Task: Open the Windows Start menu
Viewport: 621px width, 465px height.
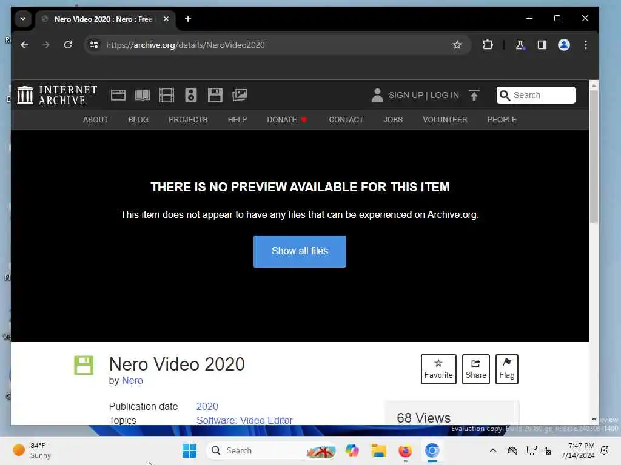Action: (189, 450)
